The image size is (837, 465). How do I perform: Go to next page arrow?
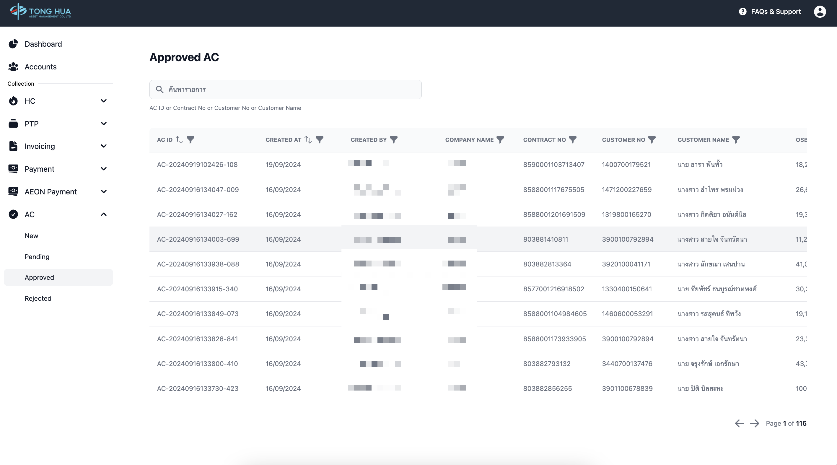[755, 423]
